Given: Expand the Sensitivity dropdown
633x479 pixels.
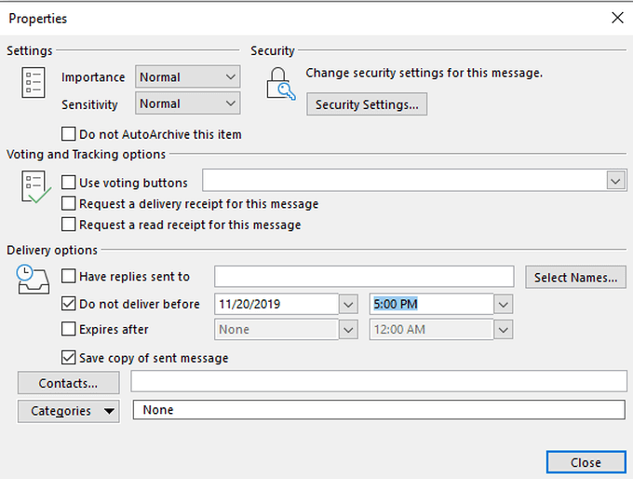Looking at the screenshot, I should (231, 103).
